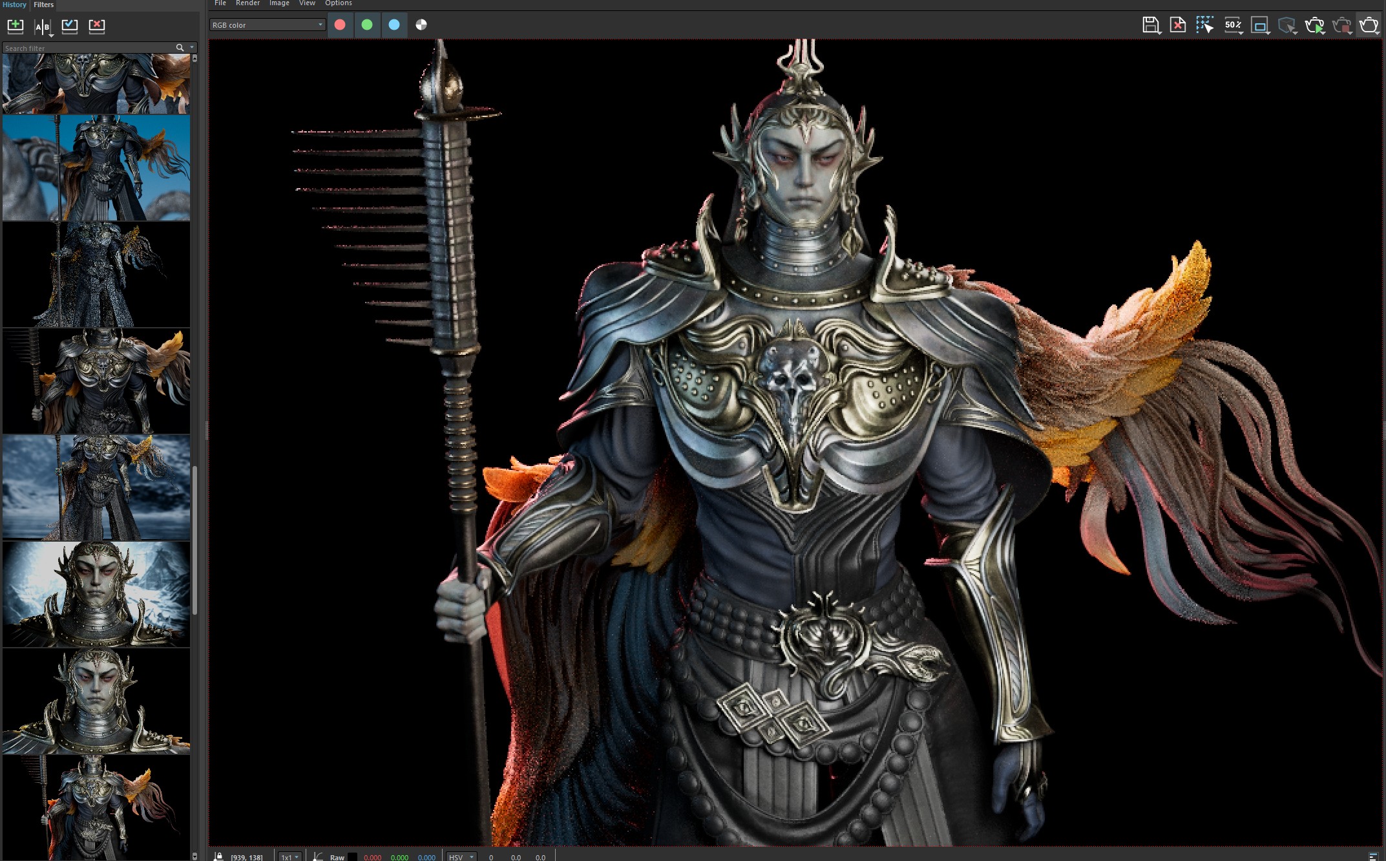Click the Delete from history icon

pyautogui.click(x=97, y=26)
